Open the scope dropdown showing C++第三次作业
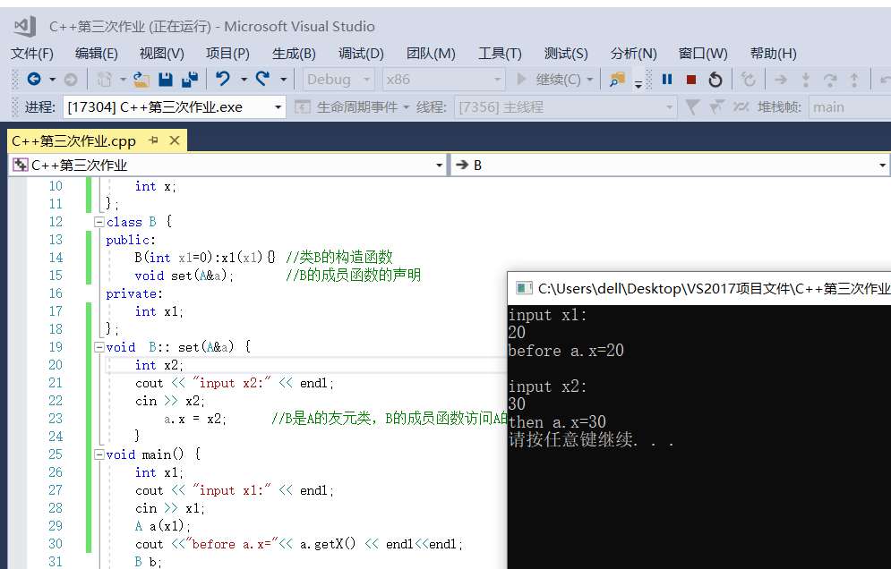 (227, 166)
